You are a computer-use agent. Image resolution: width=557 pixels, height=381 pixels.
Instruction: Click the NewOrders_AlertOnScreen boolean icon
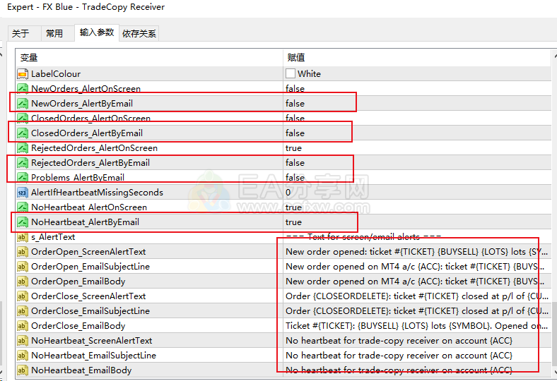(x=23, y=89)
